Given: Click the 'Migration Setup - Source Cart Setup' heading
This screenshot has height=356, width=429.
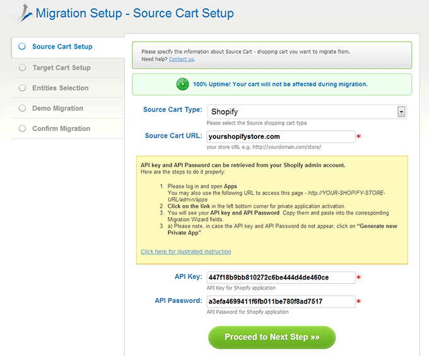Looking at the screenshot, I should point(134,13).
